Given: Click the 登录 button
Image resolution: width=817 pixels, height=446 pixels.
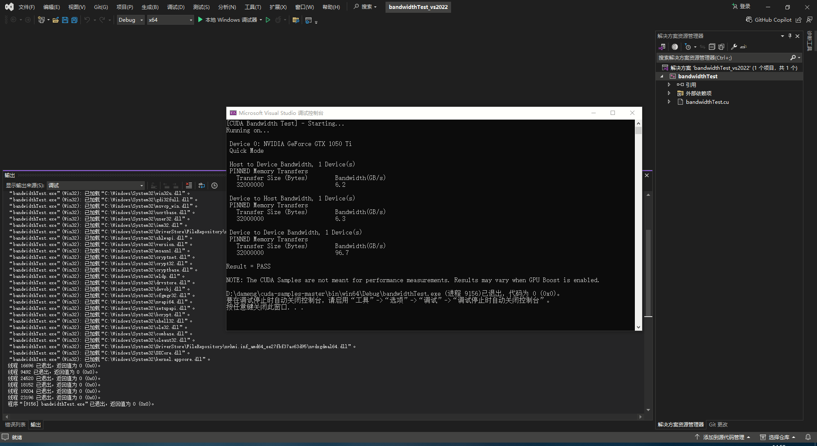Looking at the screenshot, I should coord(742,6).
